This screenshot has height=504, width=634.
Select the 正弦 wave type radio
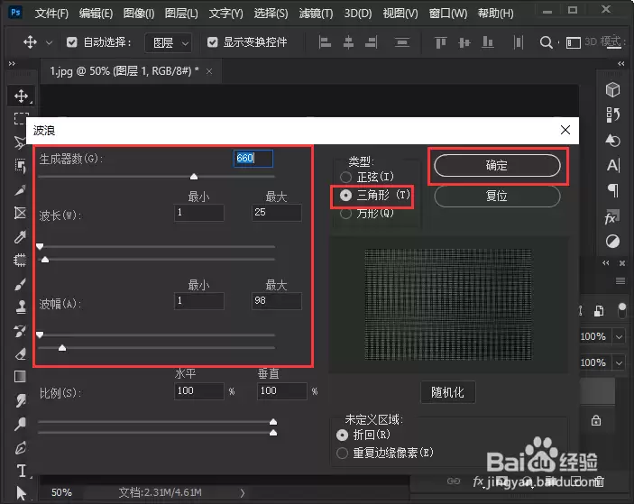click(x=345, y=177)
